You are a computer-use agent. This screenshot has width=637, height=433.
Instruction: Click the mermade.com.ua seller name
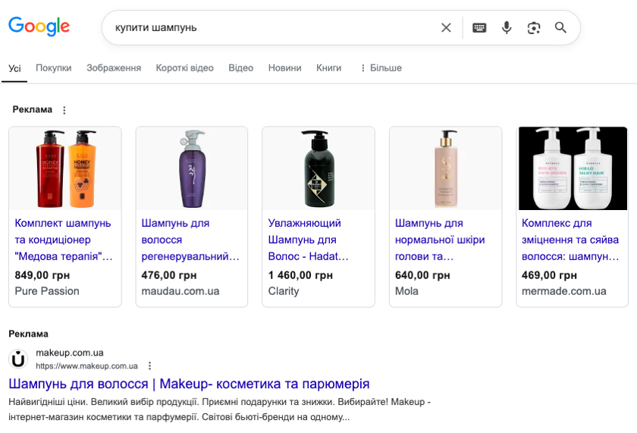564,291
